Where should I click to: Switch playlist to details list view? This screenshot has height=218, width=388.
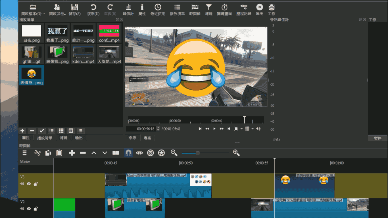click(x=51, y=131)
